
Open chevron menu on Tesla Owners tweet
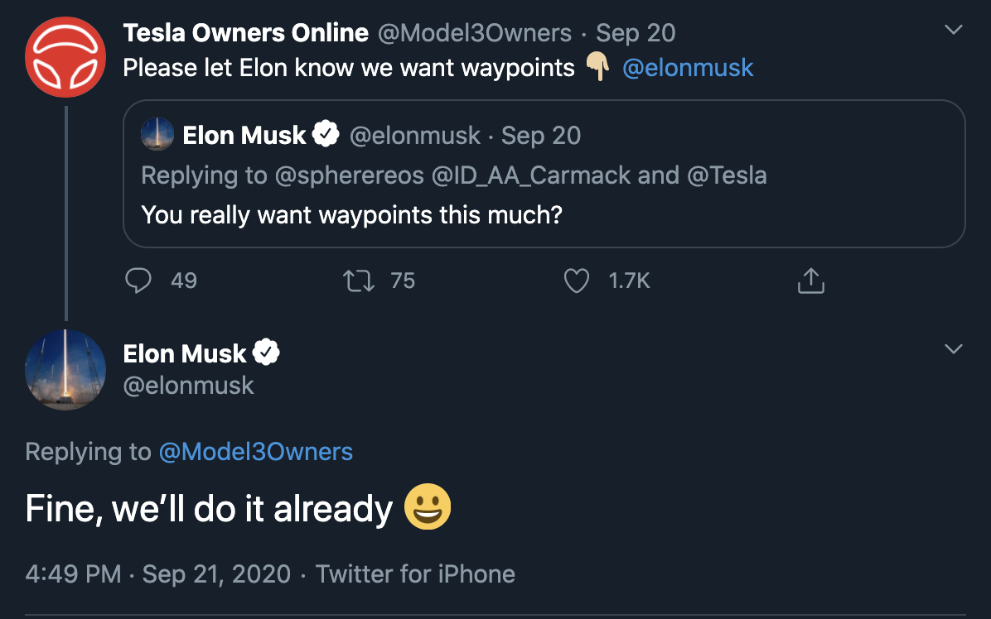point(953,29)
